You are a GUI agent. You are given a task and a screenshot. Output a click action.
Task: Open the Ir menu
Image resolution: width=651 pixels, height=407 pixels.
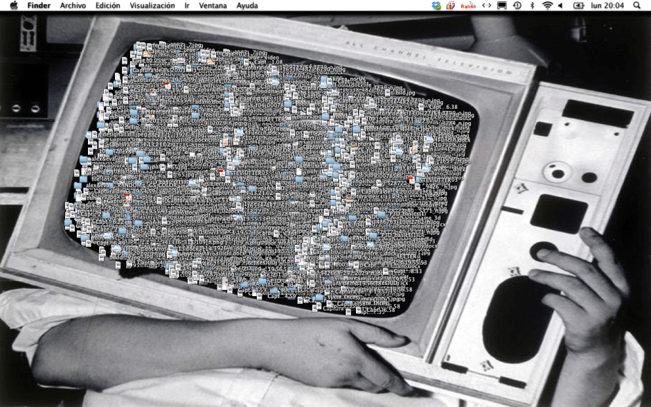(x=187, y=6)
